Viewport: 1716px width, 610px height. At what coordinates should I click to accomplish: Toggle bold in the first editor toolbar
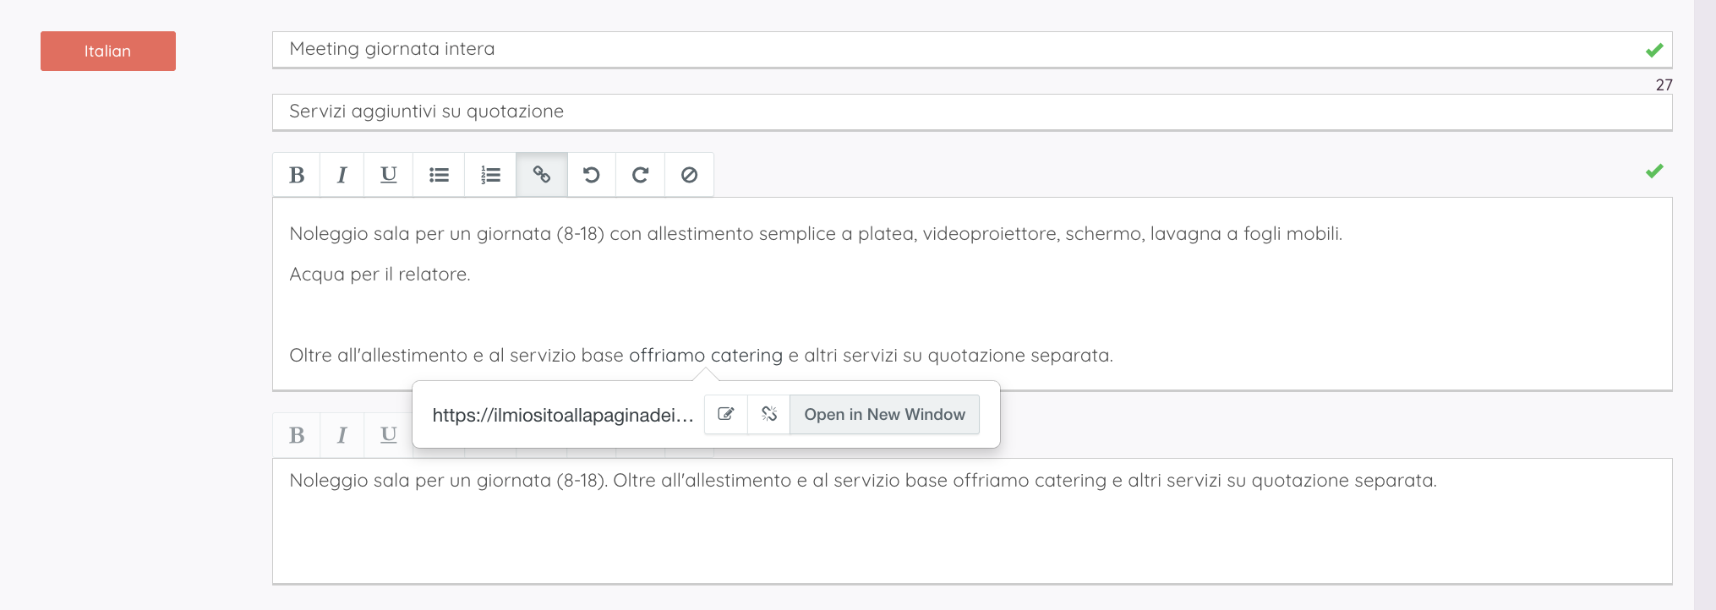pos(297,175)
